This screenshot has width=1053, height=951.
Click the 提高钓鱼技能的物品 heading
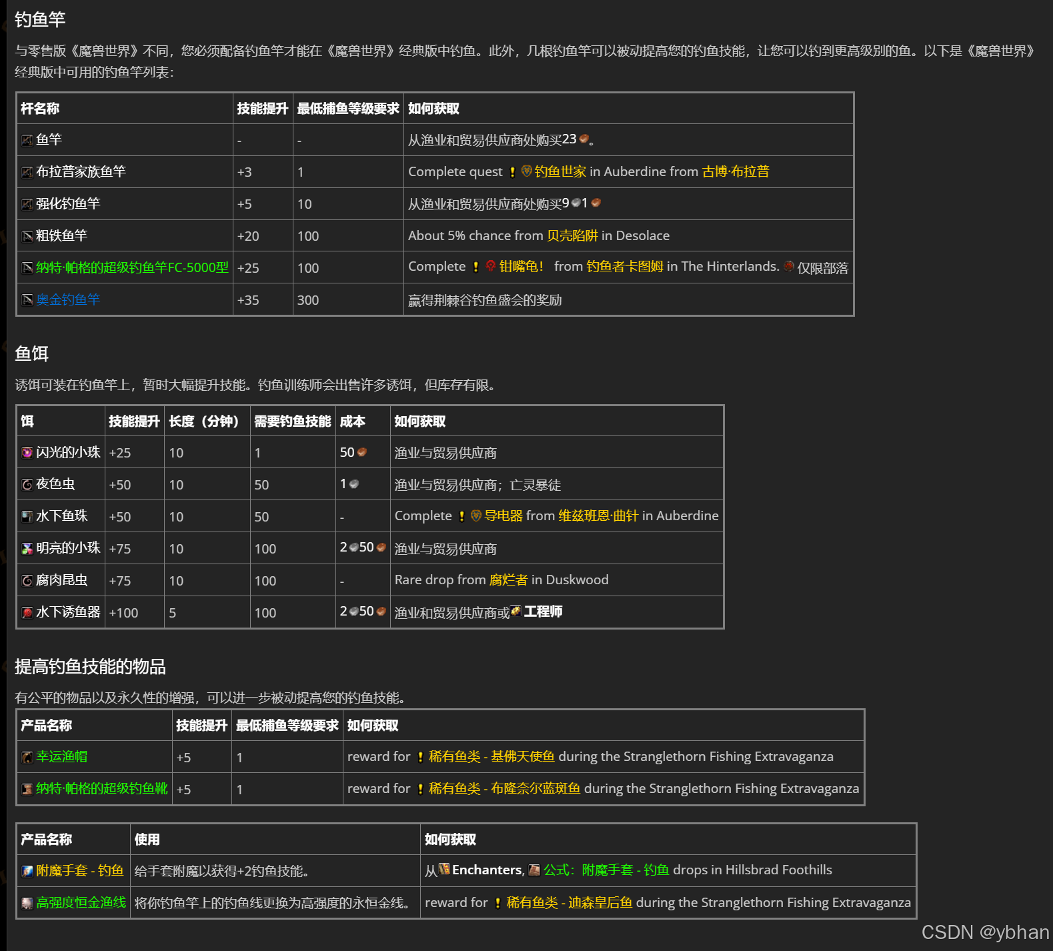point(90,666)
